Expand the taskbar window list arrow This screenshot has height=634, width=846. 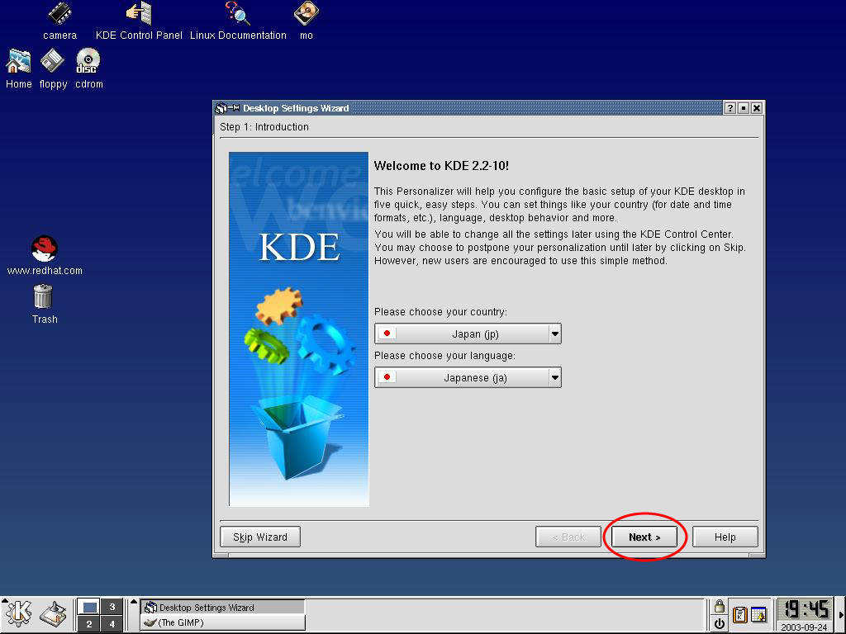tap(134, 602)
